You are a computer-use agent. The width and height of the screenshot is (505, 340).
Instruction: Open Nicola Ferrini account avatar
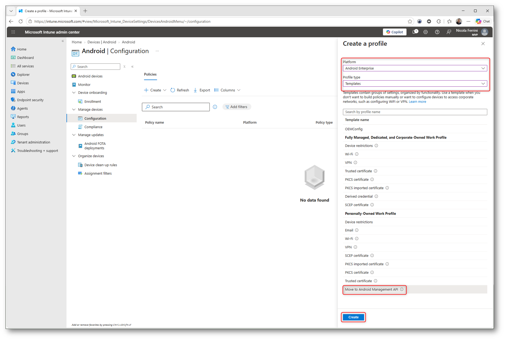[x=484, y=32]
